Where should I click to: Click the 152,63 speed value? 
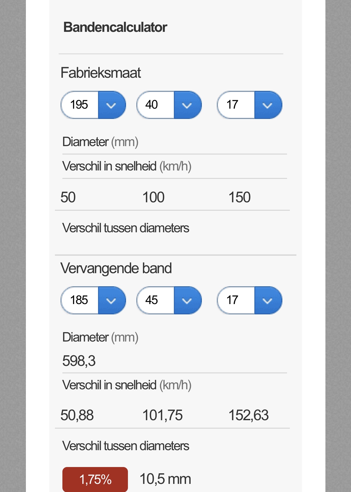pyautogui.click(x=248, y=416)
